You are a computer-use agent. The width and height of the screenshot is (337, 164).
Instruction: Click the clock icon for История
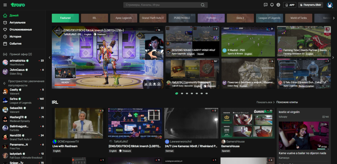(5, 37)
